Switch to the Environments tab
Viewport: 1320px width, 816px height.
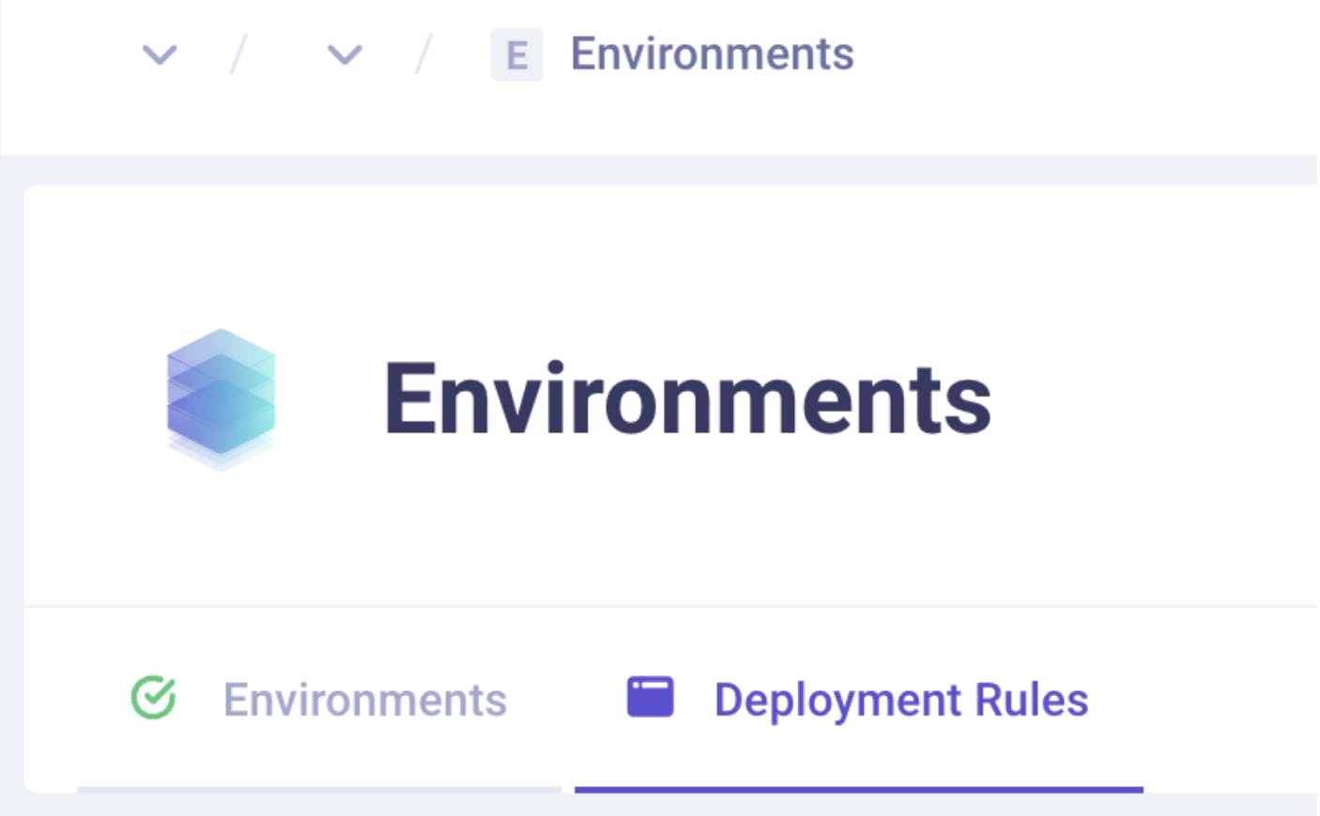point(319,700)
